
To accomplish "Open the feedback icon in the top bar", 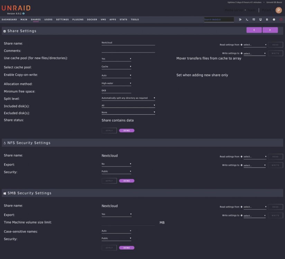I will click(x=254, y=19).
